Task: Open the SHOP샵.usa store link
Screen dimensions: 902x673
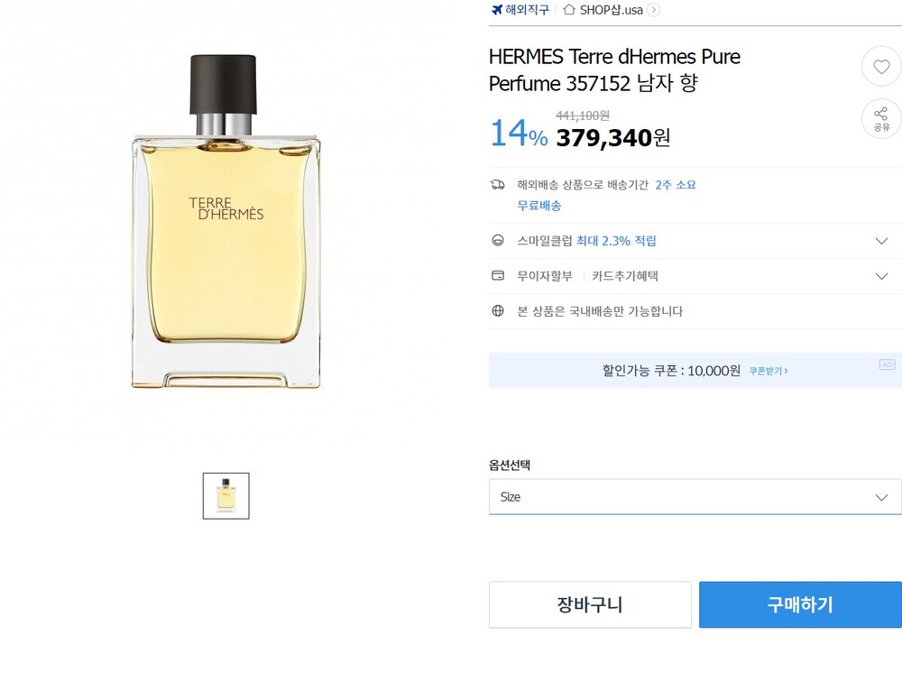Action: pos(611,10)
